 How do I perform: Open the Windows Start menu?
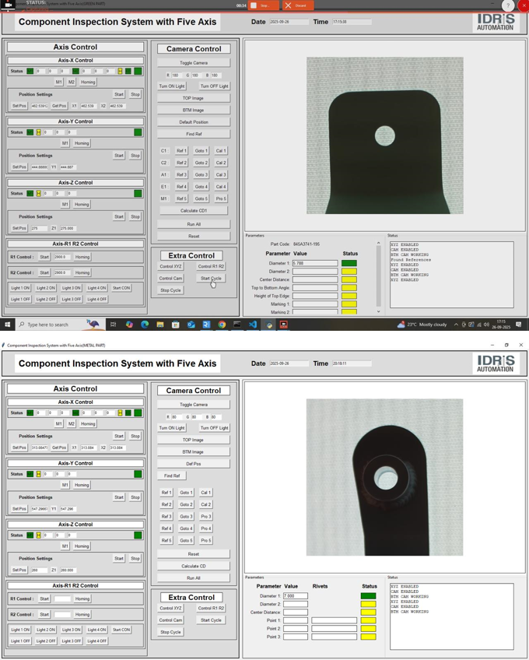coord(8,325)
